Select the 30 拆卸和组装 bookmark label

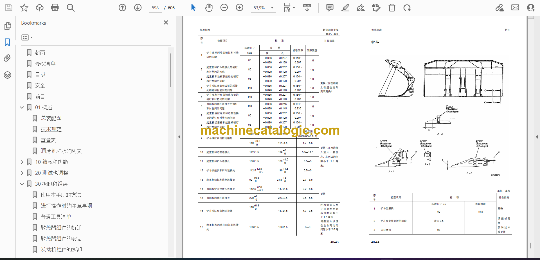click(51, 184)
